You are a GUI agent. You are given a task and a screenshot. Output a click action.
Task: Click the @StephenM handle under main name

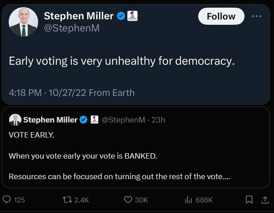[x=72, y=28]
